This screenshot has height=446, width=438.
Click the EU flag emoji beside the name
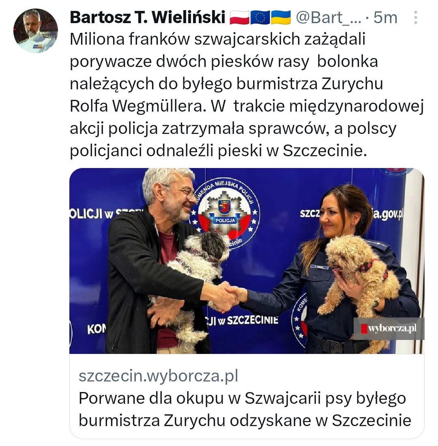[x=260, y=17]
